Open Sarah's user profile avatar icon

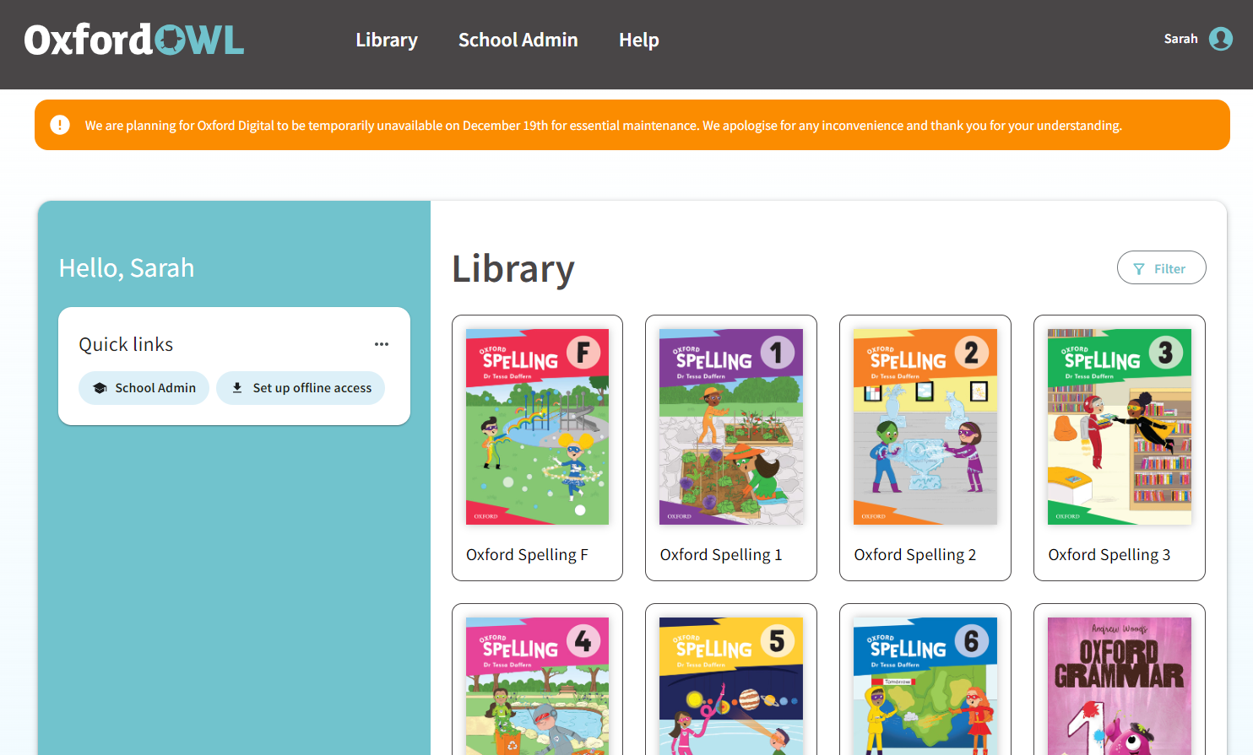tap(1221, 39)
